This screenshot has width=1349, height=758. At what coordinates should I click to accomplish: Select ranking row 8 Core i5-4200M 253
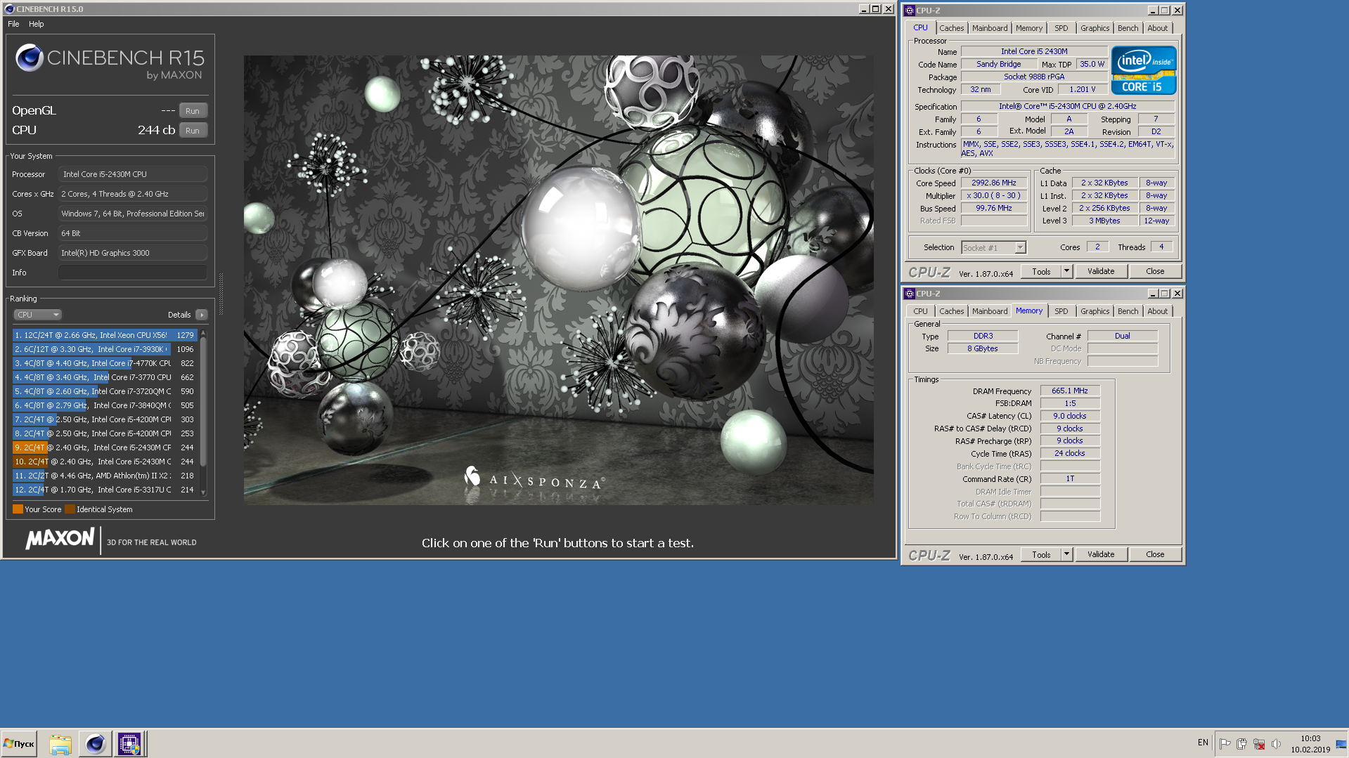[105, 433]
